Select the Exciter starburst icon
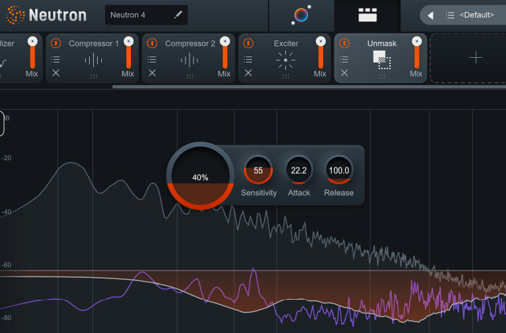The image size is (506, 333). [x=286, y=60]
